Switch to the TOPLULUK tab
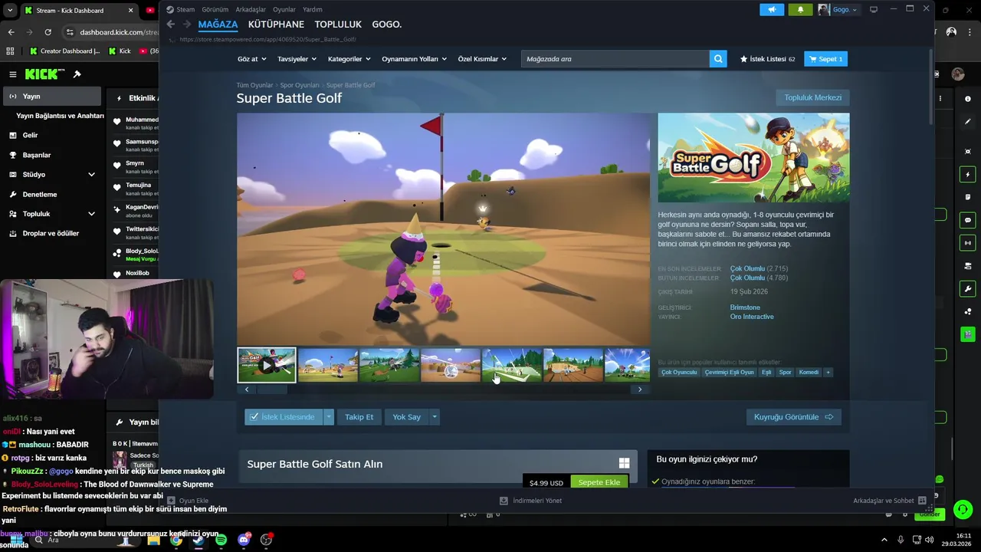 pyautogui.click(x=338, y=25)
